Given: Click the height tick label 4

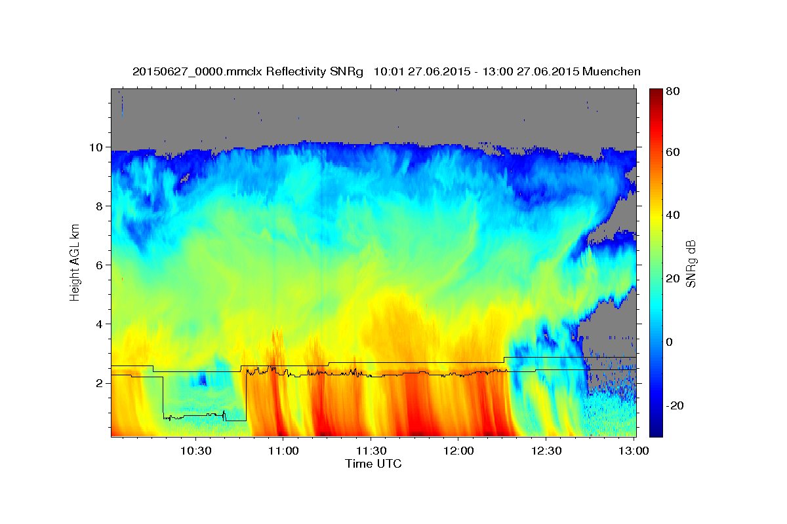Looking at the screenshot, I should point(100,324).
